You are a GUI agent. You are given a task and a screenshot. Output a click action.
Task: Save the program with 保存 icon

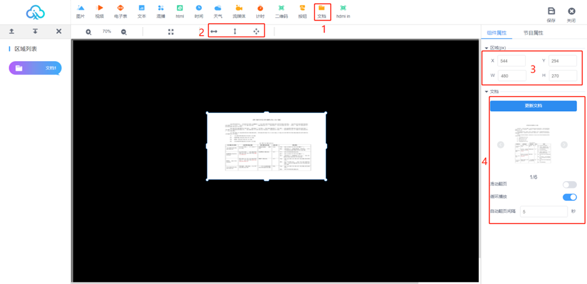click(x=551, y=14)
